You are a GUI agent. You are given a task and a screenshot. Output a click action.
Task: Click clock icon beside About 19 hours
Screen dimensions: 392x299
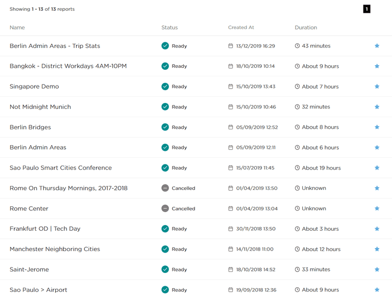[297, 168]
